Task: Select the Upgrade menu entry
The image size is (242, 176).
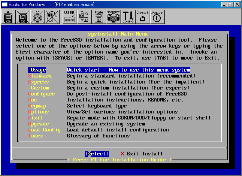Action: [38, 124]
